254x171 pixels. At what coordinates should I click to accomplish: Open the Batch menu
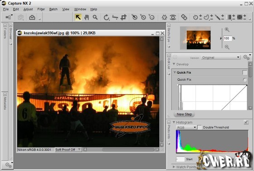pyautogui.click(x=54, y=9)
